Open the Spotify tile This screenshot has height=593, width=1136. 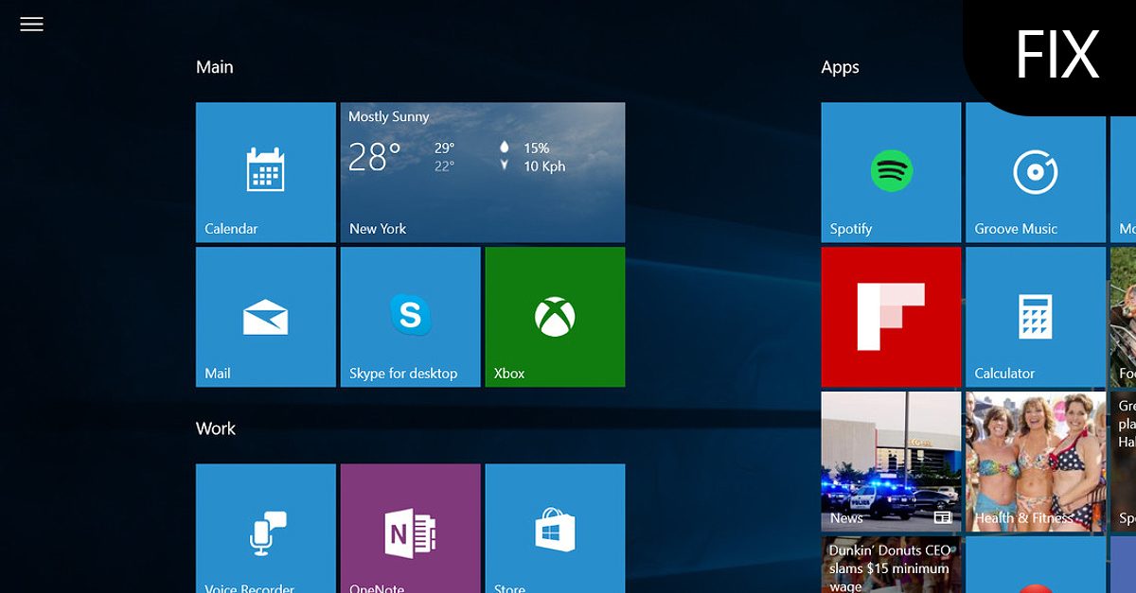coord(891,172)
